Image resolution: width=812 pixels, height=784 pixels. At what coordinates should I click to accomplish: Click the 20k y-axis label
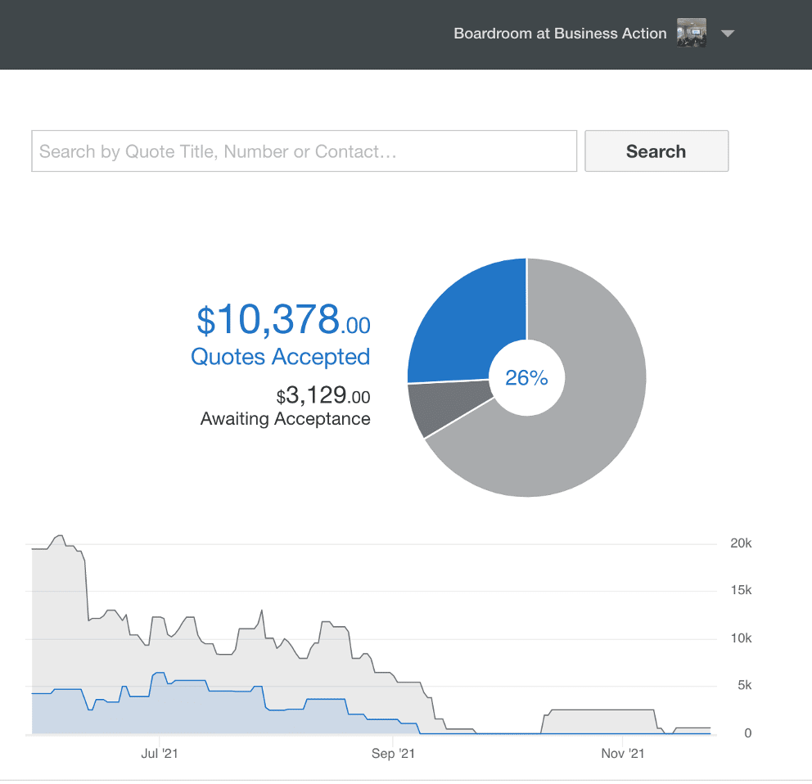coord(741,543)
